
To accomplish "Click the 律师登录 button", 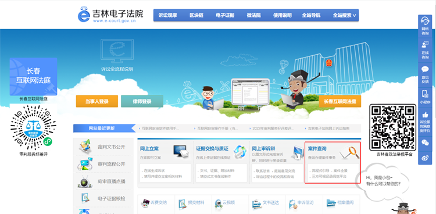I will tap(142, 101).
